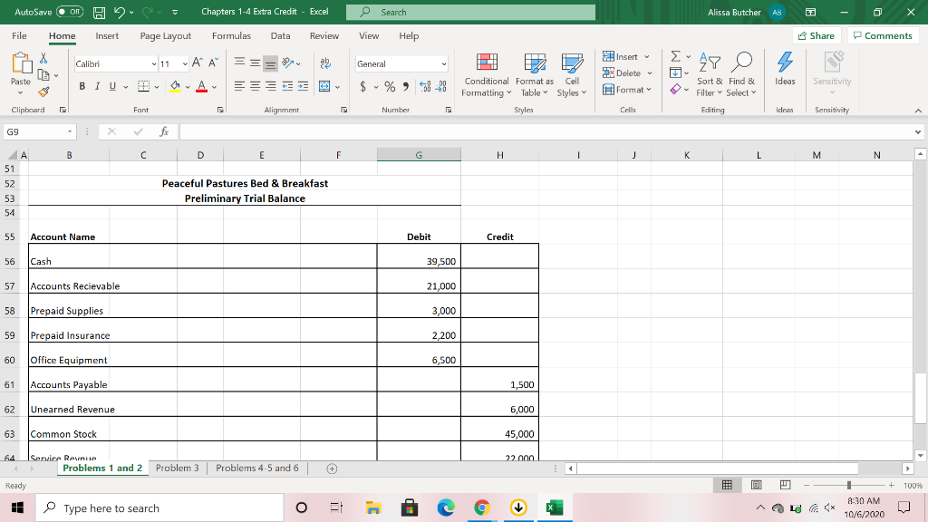Select the Problem 3 sheet tab

177,467
